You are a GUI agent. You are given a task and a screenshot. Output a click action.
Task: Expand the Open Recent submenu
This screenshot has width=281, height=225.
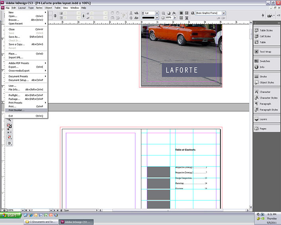point(26,23)
